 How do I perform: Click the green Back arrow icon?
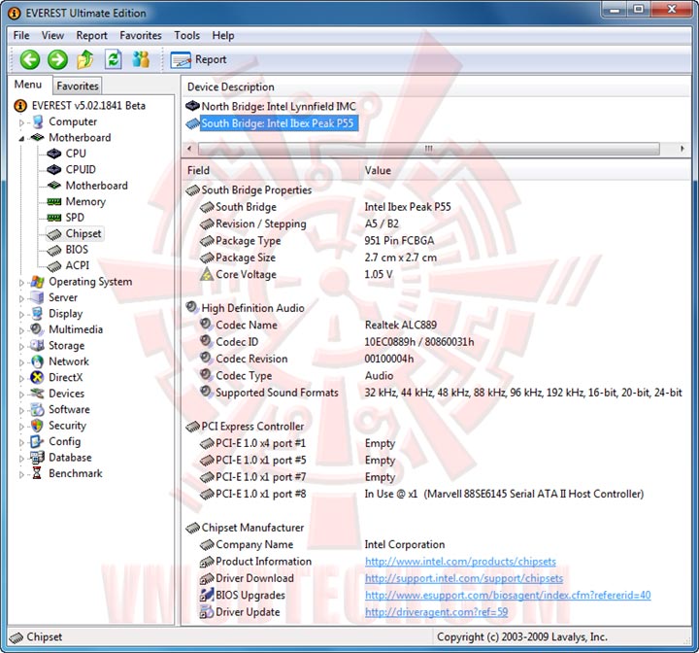[x=30, y=59]
